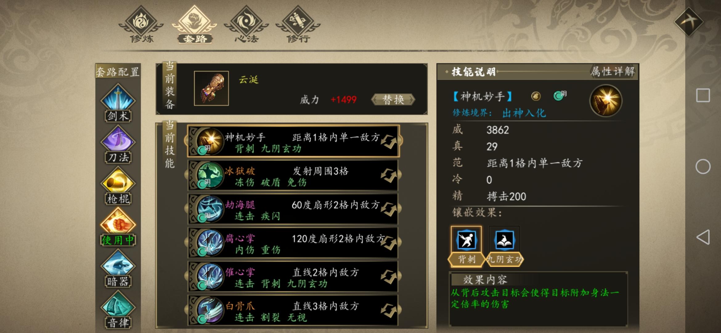Open the 修行 tab
This screenshot has width=721, height=333.
[298, 25]
